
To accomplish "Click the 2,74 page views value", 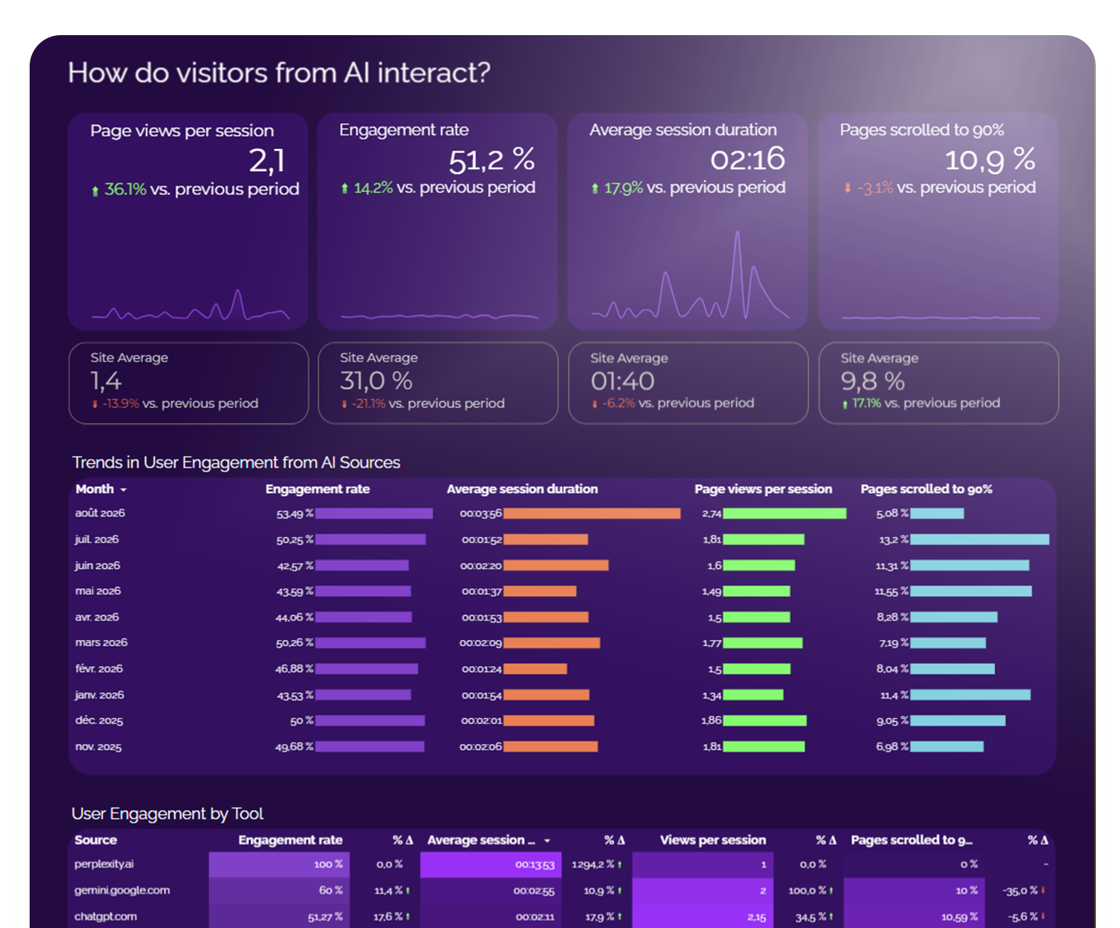I will pyautogui.click(x=712, y=514).
